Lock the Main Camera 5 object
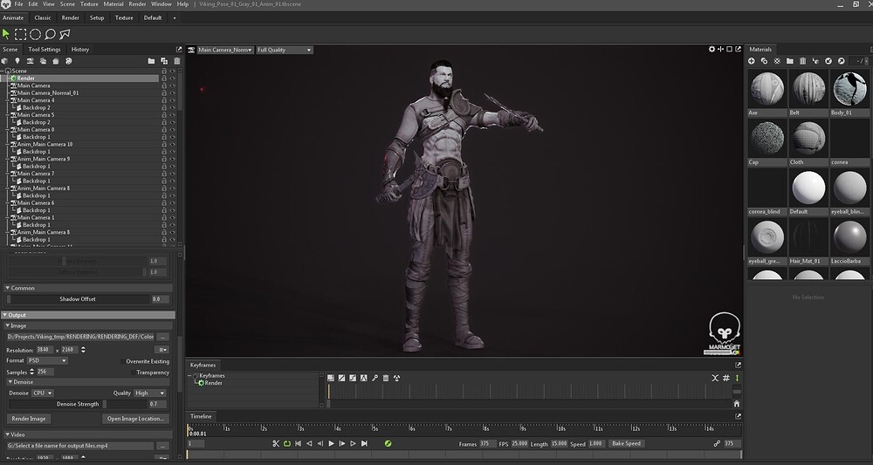The width and height of the screenshot is (873, 465). click(164, 115)
